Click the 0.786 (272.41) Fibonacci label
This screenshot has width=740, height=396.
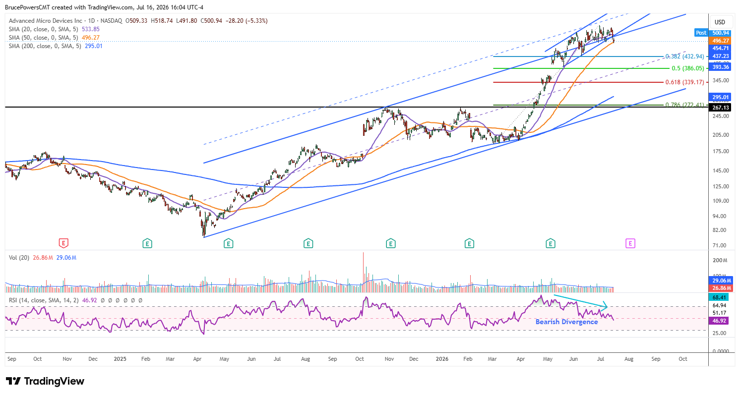684,105
